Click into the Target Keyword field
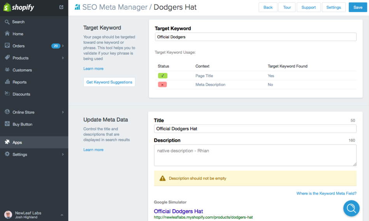This screenshot has width=369, height=221. [x=255, y=37]
